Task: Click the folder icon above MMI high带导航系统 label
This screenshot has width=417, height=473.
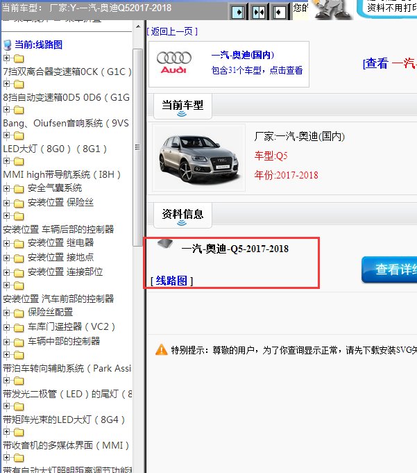Action: [x=19, y=161]
